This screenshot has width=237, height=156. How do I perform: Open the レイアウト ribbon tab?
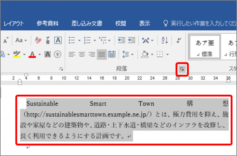click(x=14, y=24)
